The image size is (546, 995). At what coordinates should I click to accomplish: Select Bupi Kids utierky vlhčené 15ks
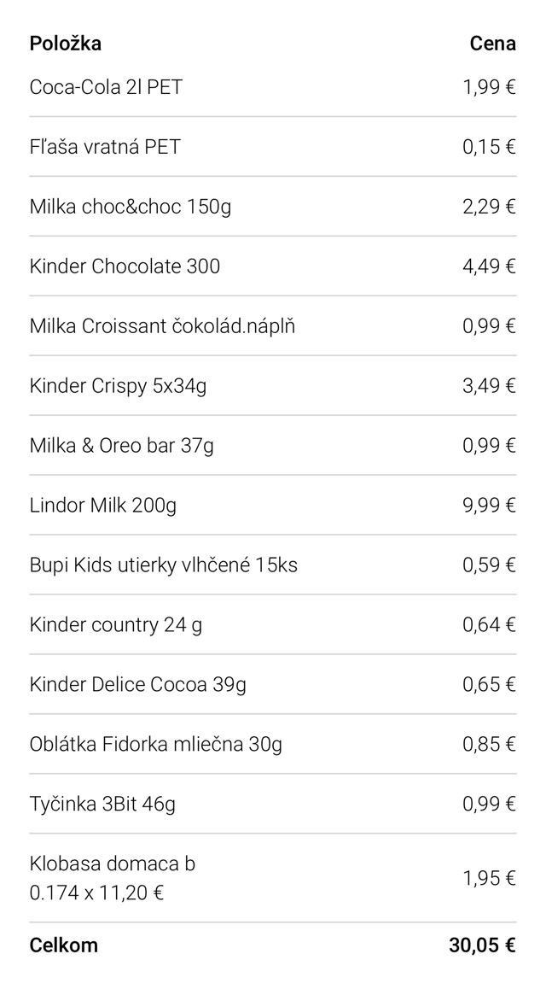pos(163,565)
